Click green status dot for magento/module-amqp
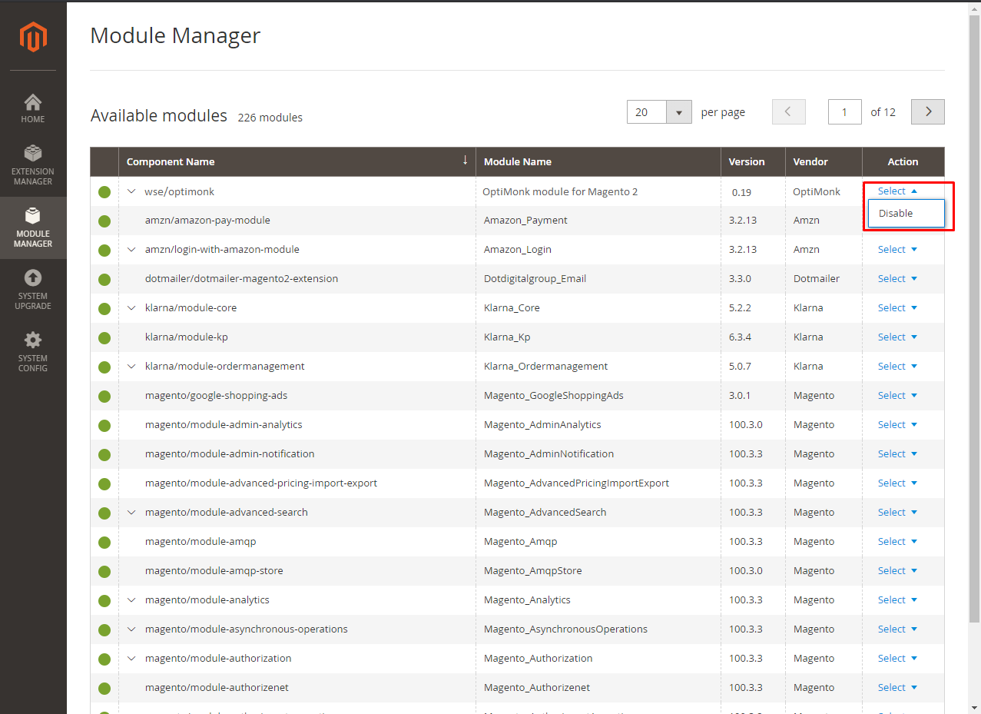This screenshot has width=981, height=714. tap(104, 543)
